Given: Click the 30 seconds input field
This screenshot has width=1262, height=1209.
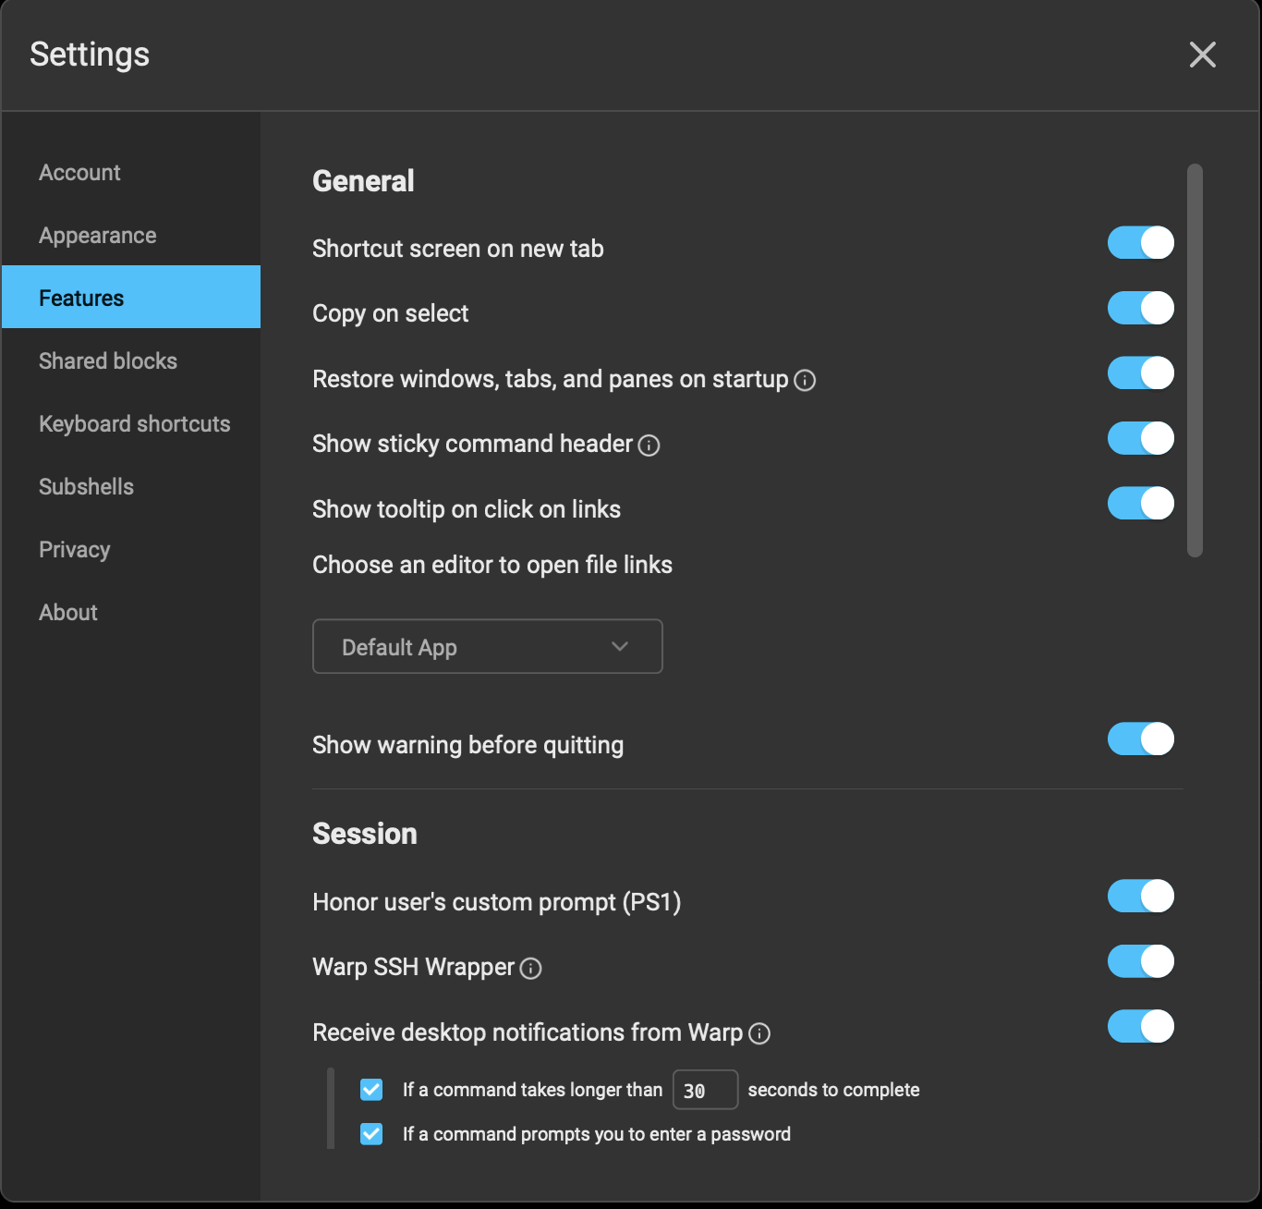Looking at the screenshot, I should [x=705, y=1090].
